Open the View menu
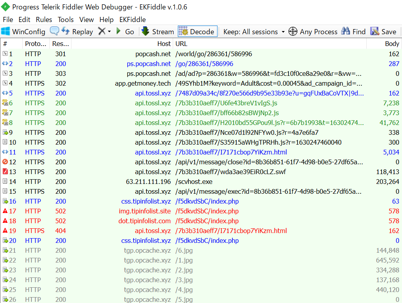Screen dimensions: 402x303 (x=86, y=20)
